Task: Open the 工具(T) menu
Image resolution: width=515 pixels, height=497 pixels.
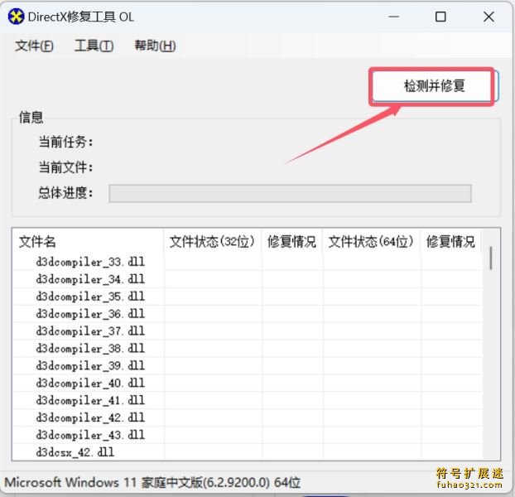Action: pos(94,46)
